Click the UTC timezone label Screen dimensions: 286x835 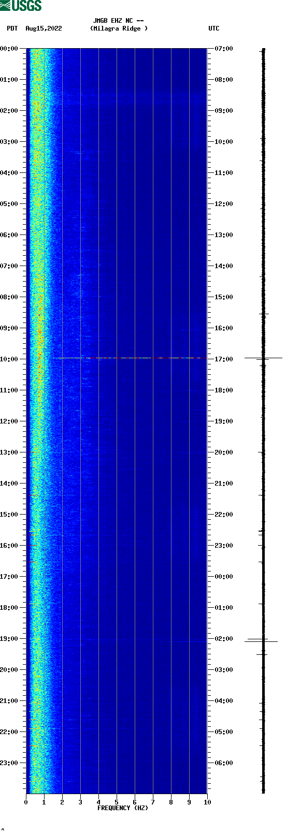214,28
